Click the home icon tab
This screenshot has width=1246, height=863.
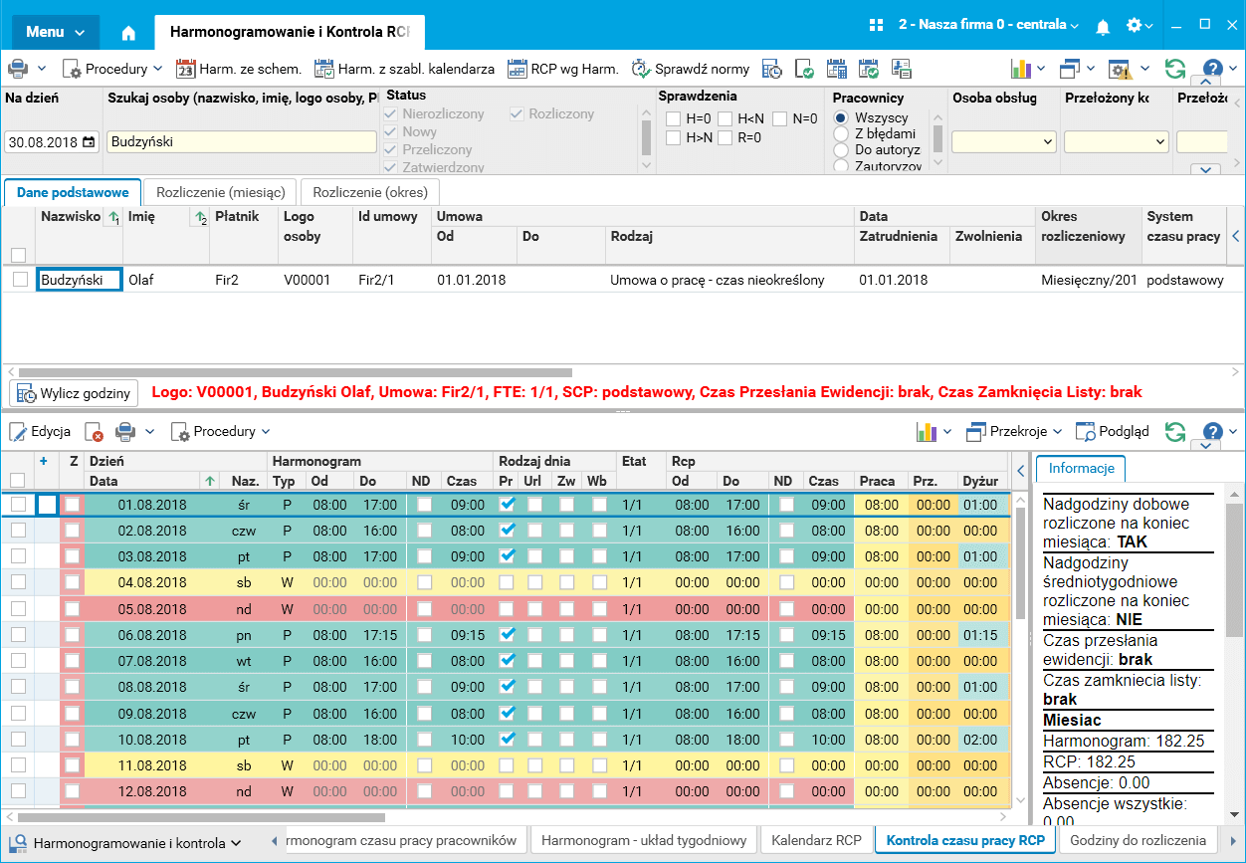coord(128,32)
